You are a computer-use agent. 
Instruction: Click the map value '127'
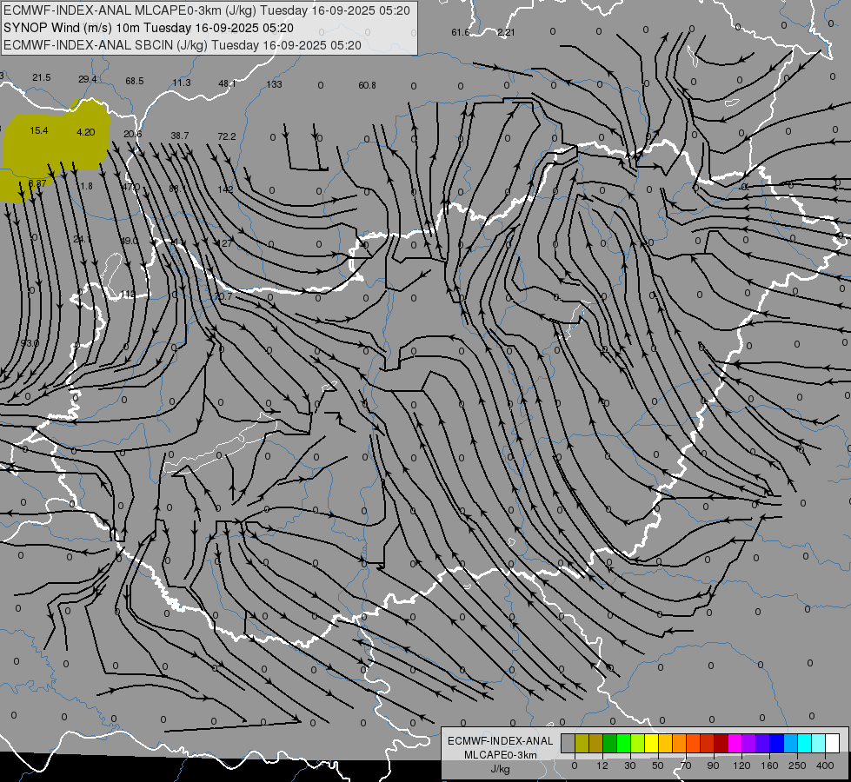[x=224, y=243]
